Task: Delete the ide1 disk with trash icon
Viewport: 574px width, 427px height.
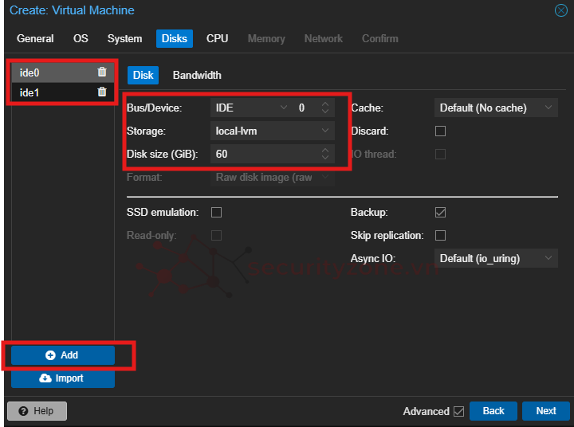Action: pos(102,92)
